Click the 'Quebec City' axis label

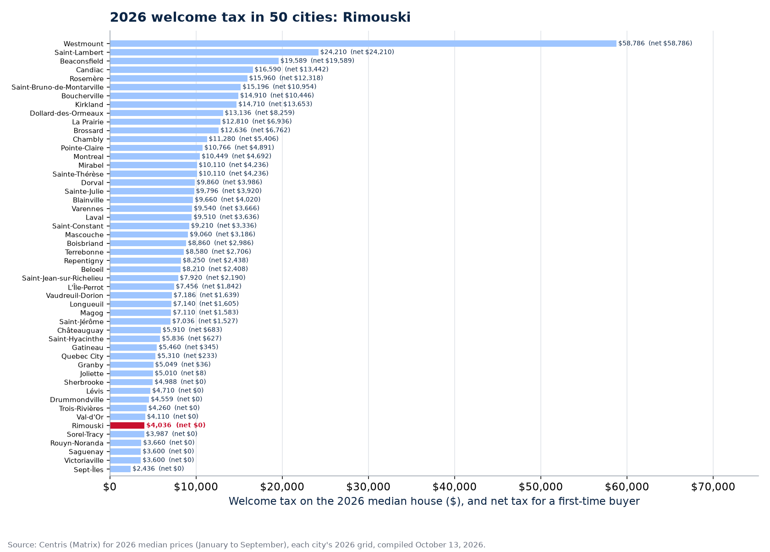(x=82, y=356)
